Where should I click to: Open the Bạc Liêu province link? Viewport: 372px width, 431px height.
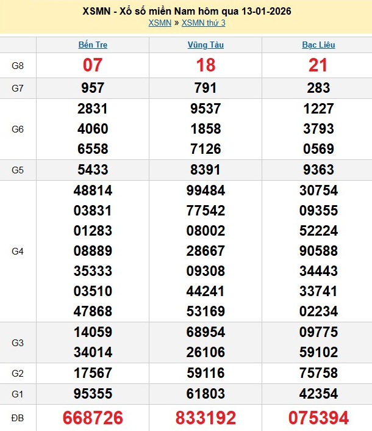(318, 45)
